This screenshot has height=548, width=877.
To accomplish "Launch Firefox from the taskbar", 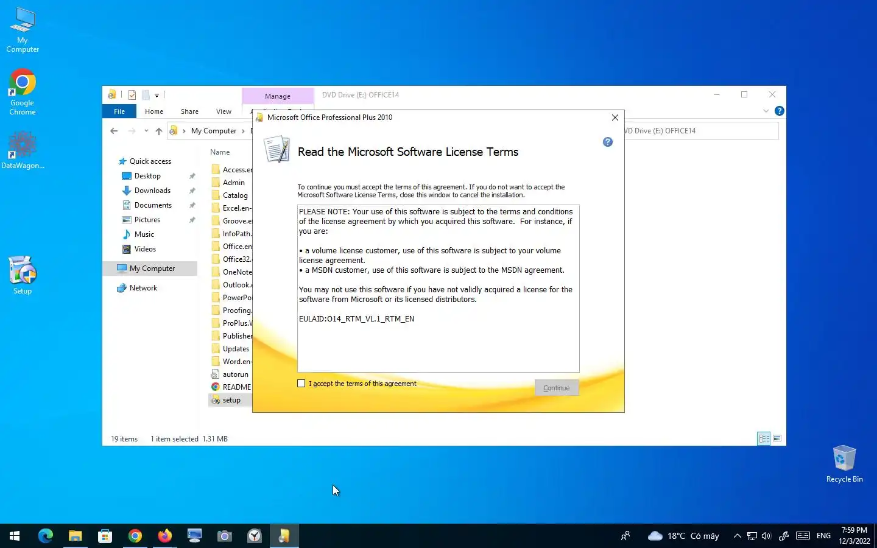I will (165, 536).
